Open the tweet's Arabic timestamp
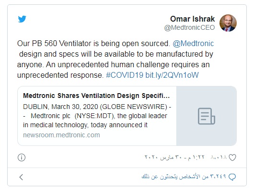This screenshot has width=254, height=193. [x=174, y=157]
